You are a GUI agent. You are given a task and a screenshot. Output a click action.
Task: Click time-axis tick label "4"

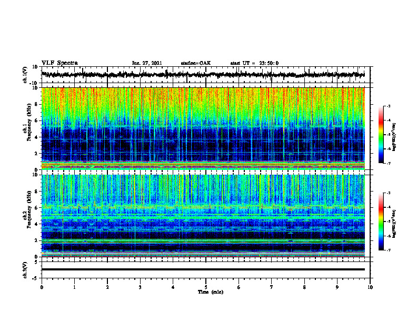click(x=173, y=287)
